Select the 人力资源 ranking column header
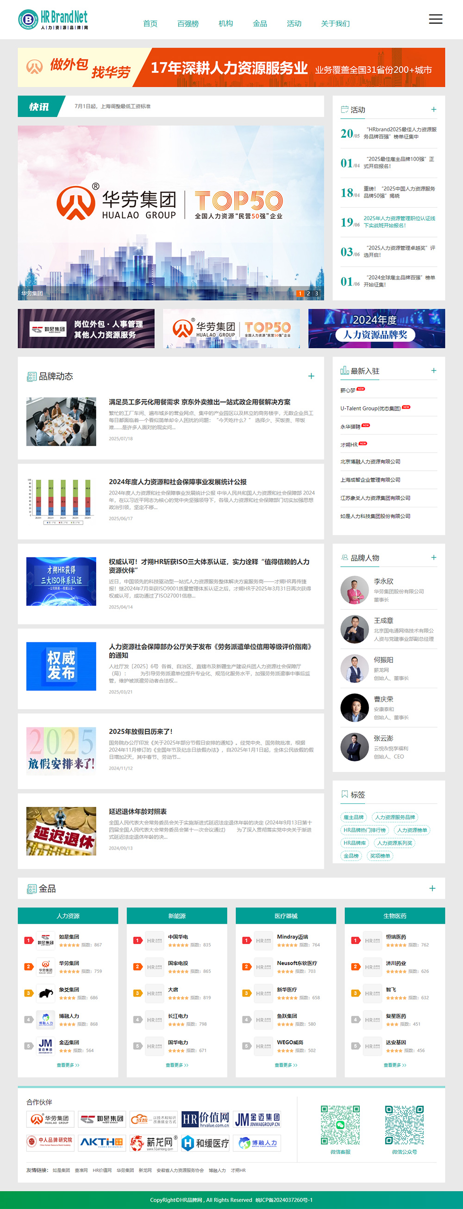Viewport: 463px width, 1209px height. tap(68, 915)
